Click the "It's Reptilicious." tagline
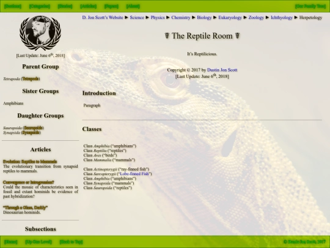 [x=202, y=54]
